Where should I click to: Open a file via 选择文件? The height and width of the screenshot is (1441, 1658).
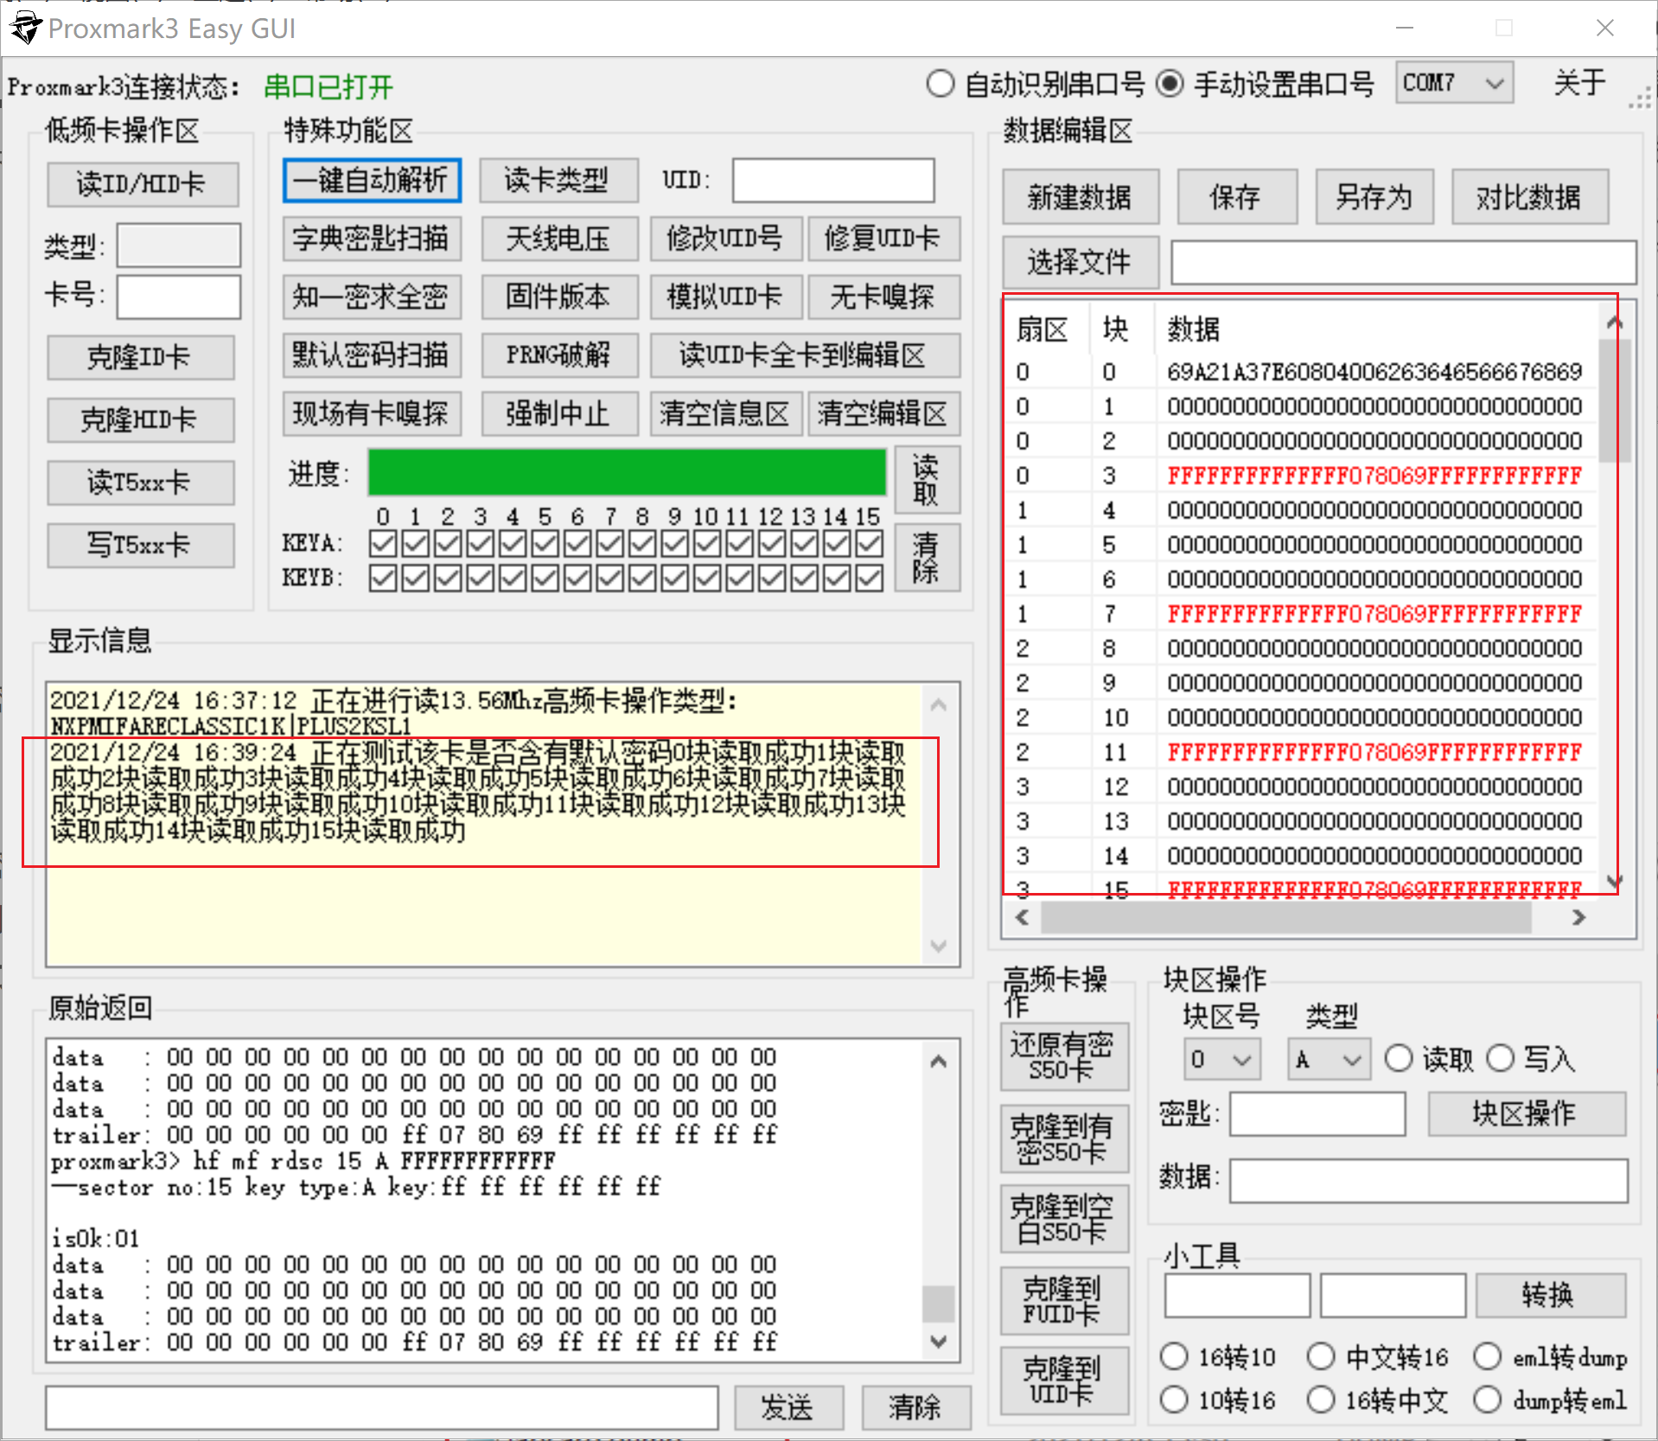1080,262
